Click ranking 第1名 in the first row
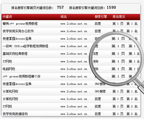 (132, 24)
